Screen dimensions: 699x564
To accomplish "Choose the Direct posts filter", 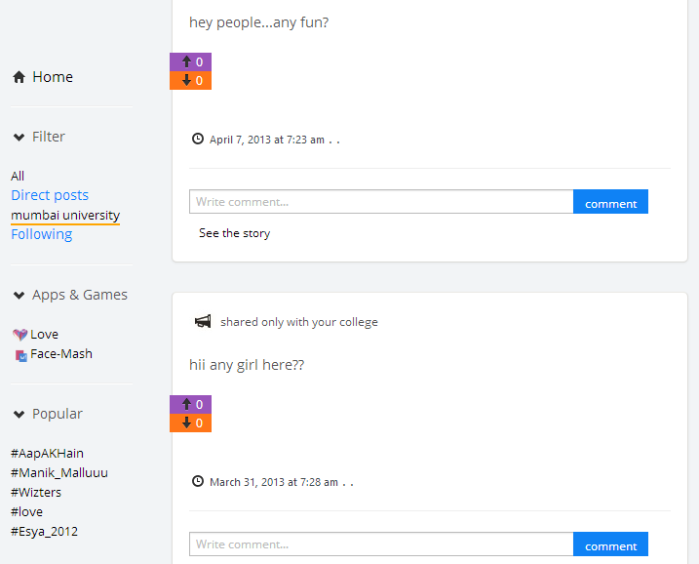I will (x=50, y=195).
